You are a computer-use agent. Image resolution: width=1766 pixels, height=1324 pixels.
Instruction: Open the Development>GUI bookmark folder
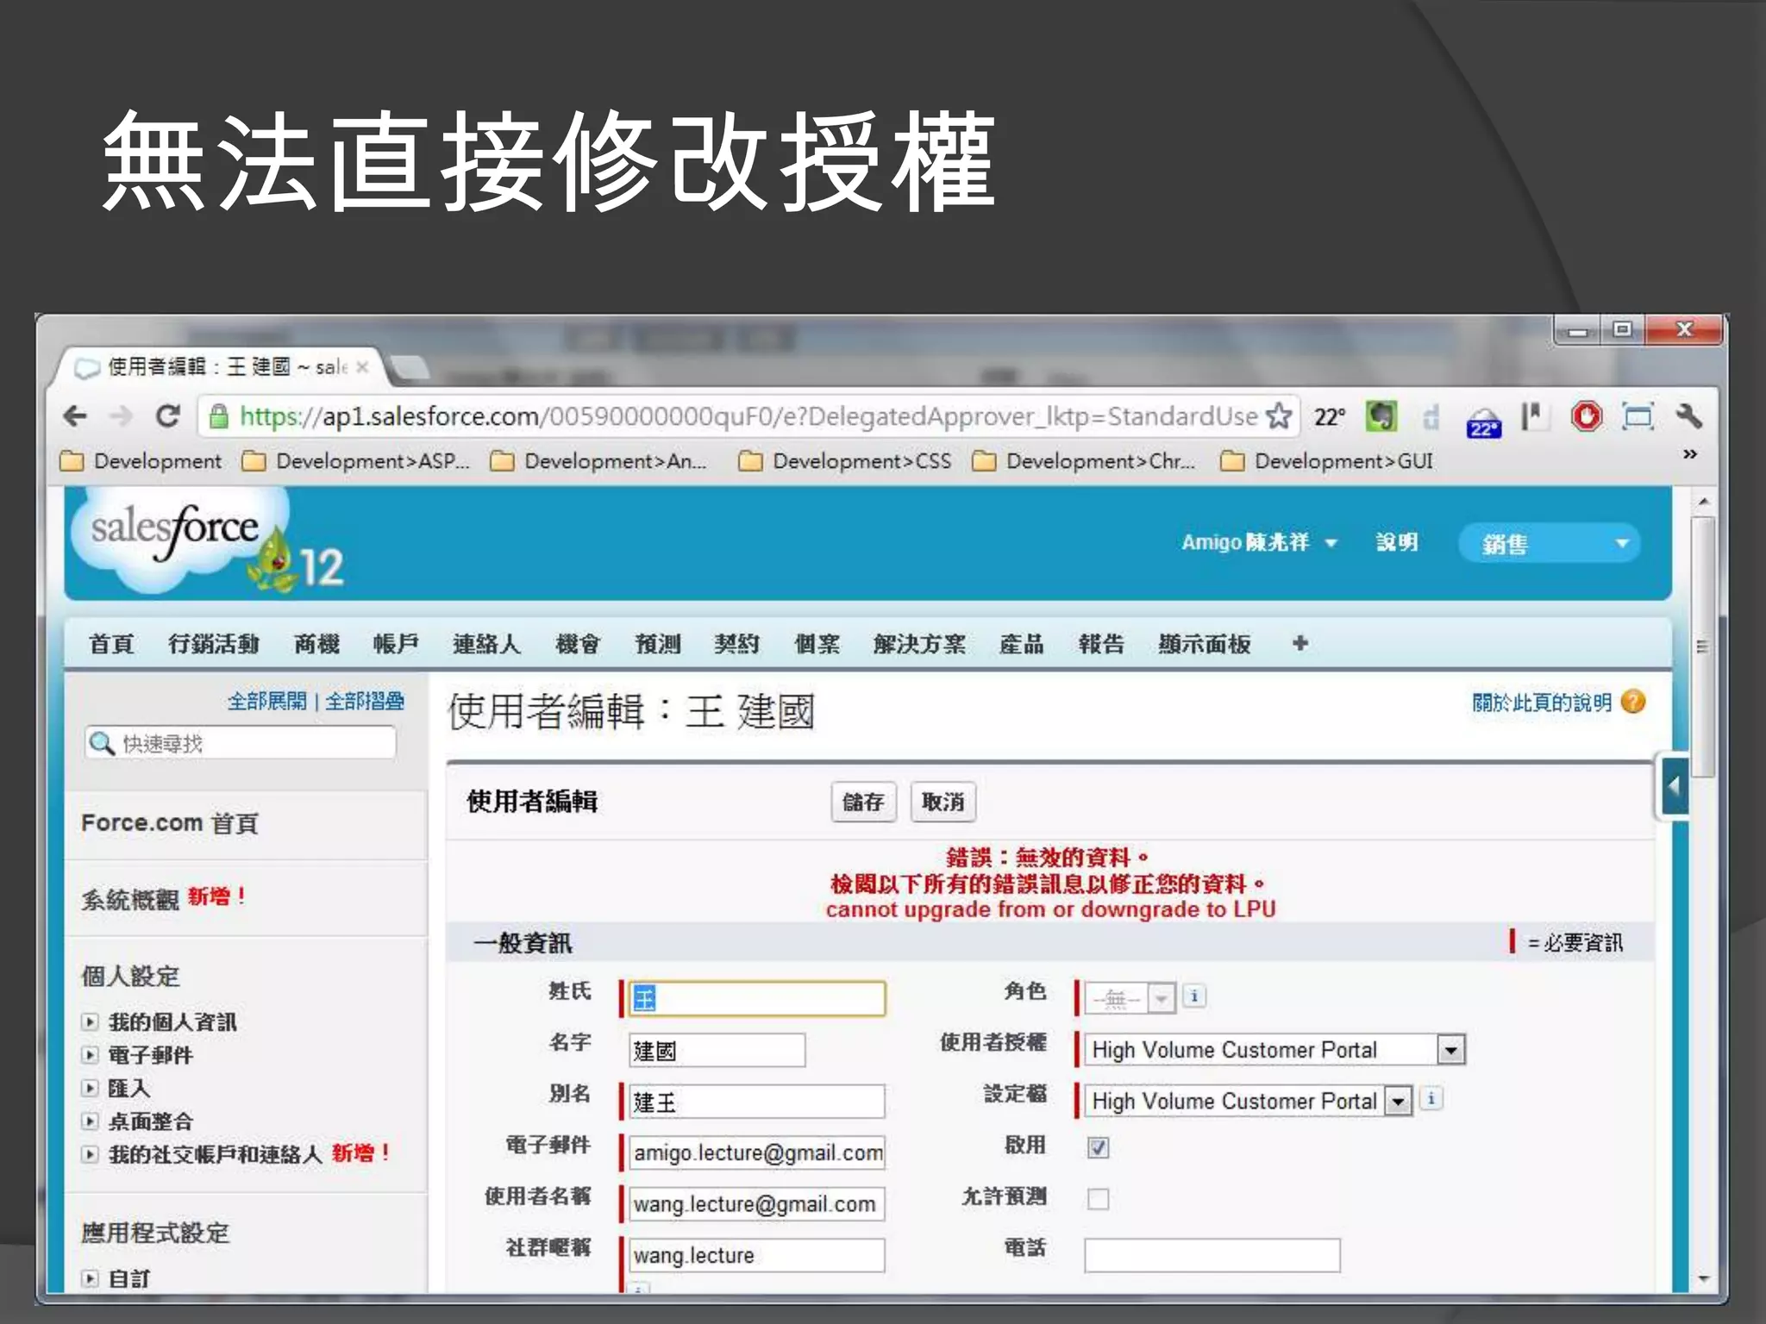point(1328,461)
